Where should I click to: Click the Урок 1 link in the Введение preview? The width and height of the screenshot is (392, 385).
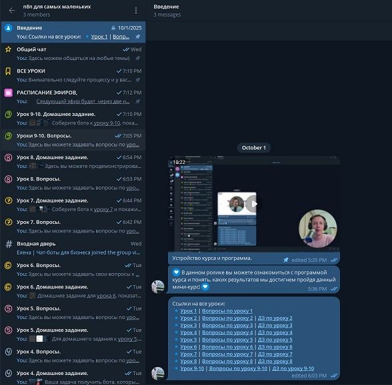[x=99, y=37]
